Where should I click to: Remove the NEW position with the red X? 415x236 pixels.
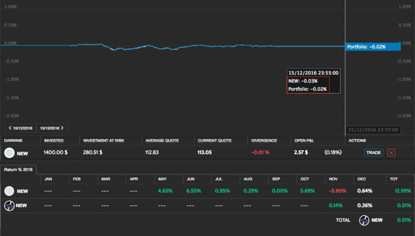click(391, 153)
